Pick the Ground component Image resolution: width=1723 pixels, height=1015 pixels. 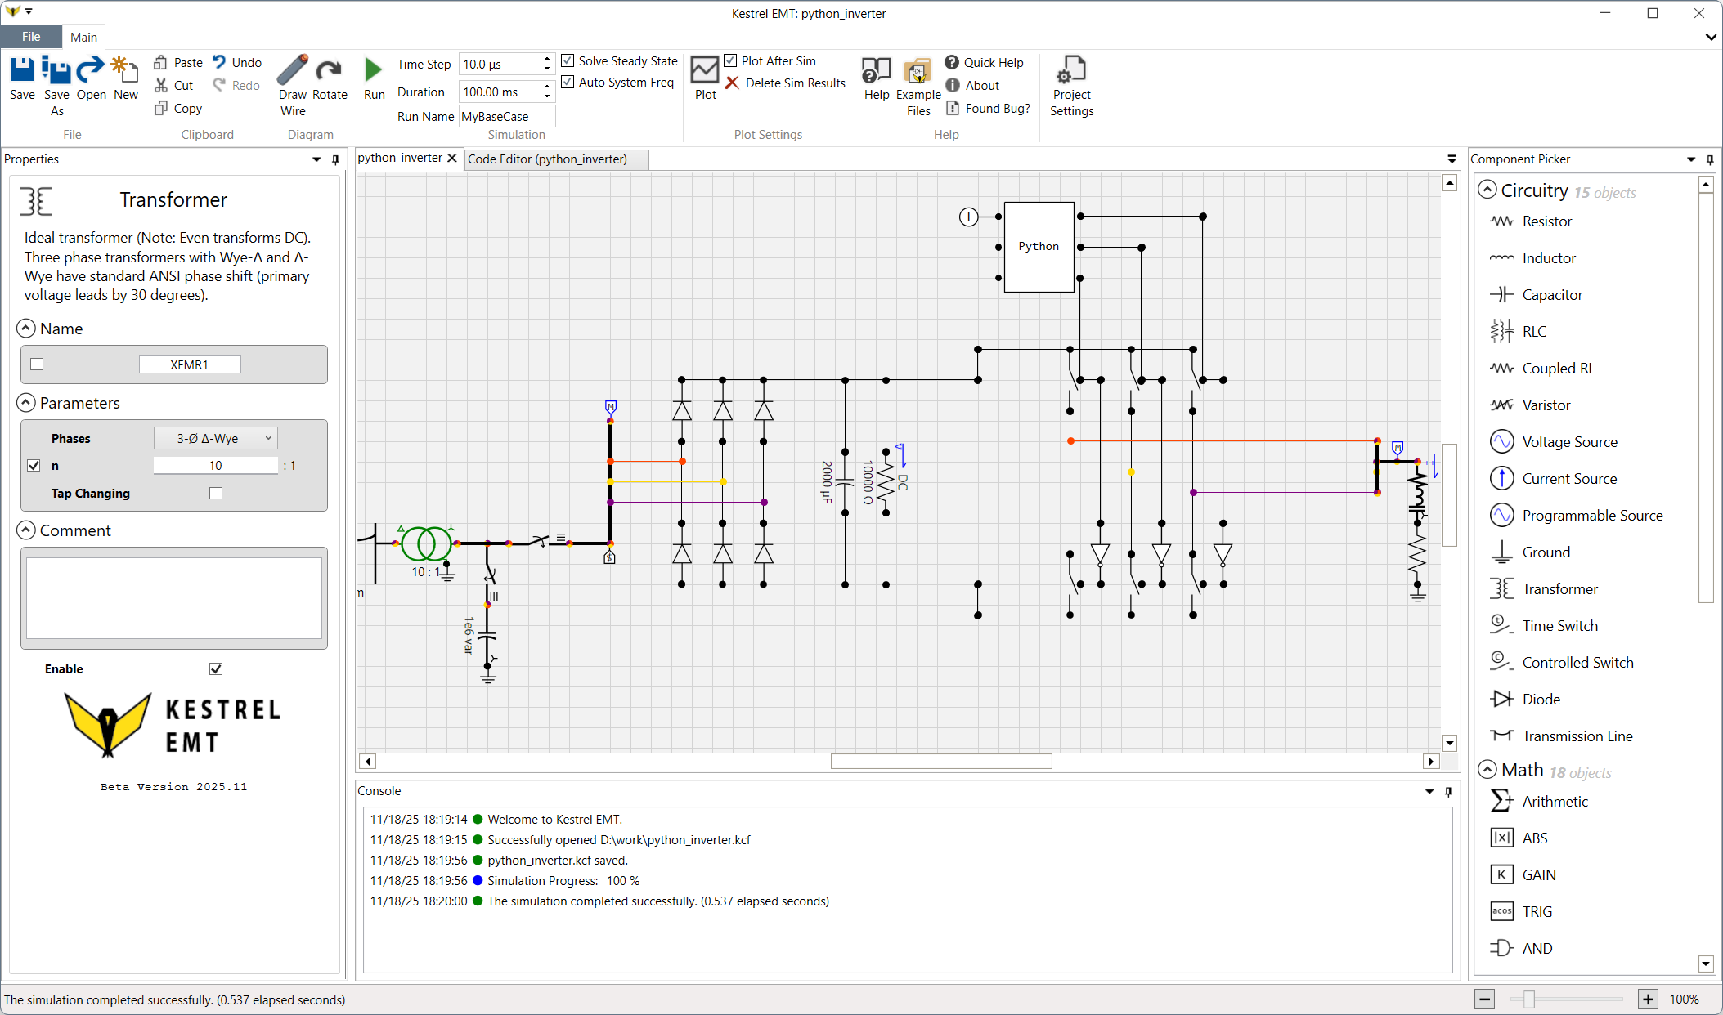(1529, 552)
